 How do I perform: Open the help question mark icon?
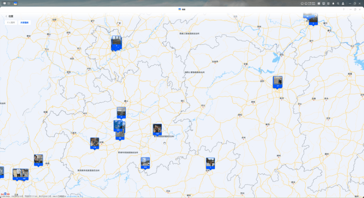pyautogui.click(x=344, y=9)
